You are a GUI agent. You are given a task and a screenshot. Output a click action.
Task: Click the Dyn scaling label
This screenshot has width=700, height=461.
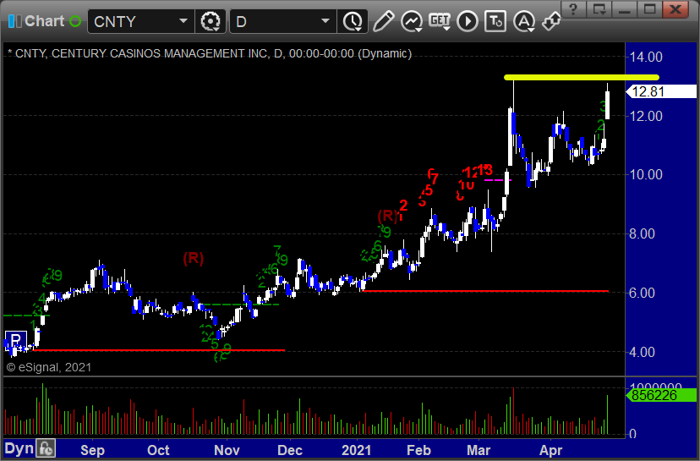tap(19, 448)
